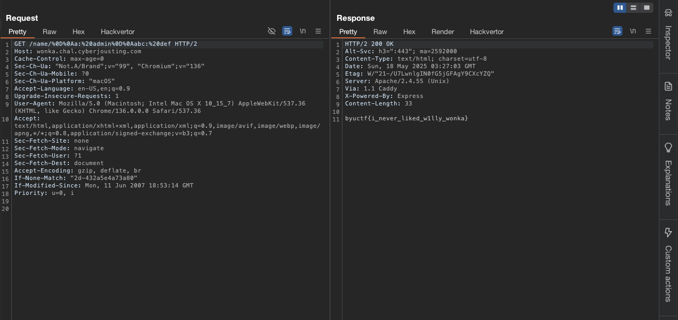Open Request panel hamburger options menu
The width and height of the screenshot is (678, 320).
[318, 31]
